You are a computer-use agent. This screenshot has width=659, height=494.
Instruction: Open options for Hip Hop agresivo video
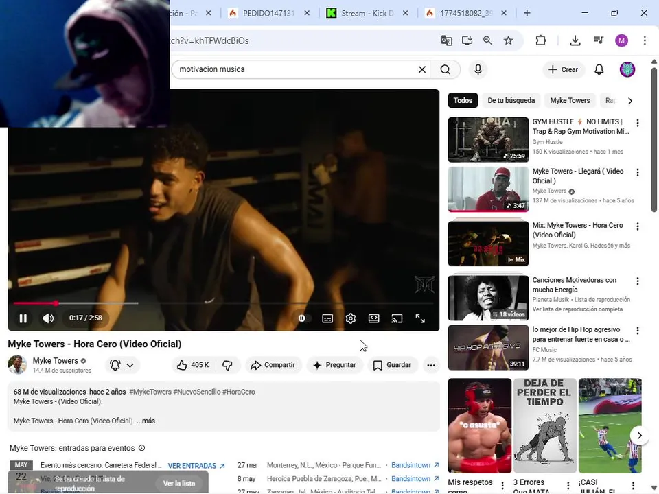tap(638, 331)
